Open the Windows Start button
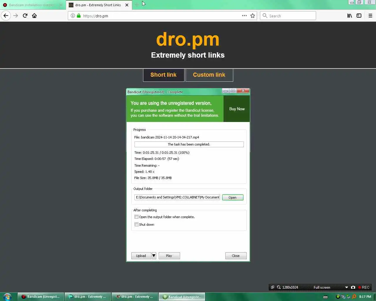This screenshot has height=301, width=376. (x=7, y=297)
